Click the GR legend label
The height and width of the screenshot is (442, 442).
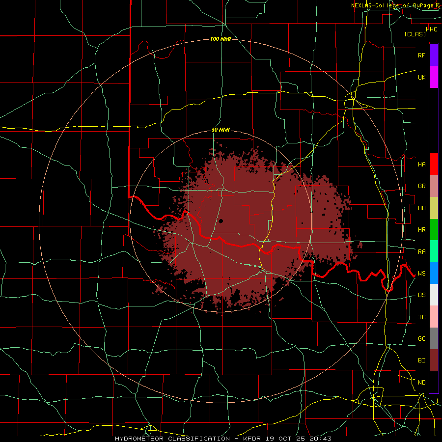pyautogui.click(x=421, y=186)
